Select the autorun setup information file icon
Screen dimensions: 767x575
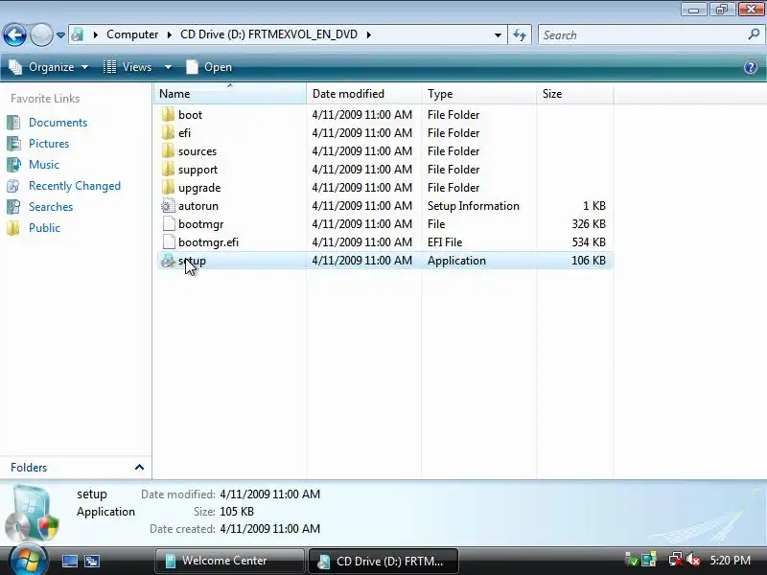pyautogui.click(x=168, y=205)
